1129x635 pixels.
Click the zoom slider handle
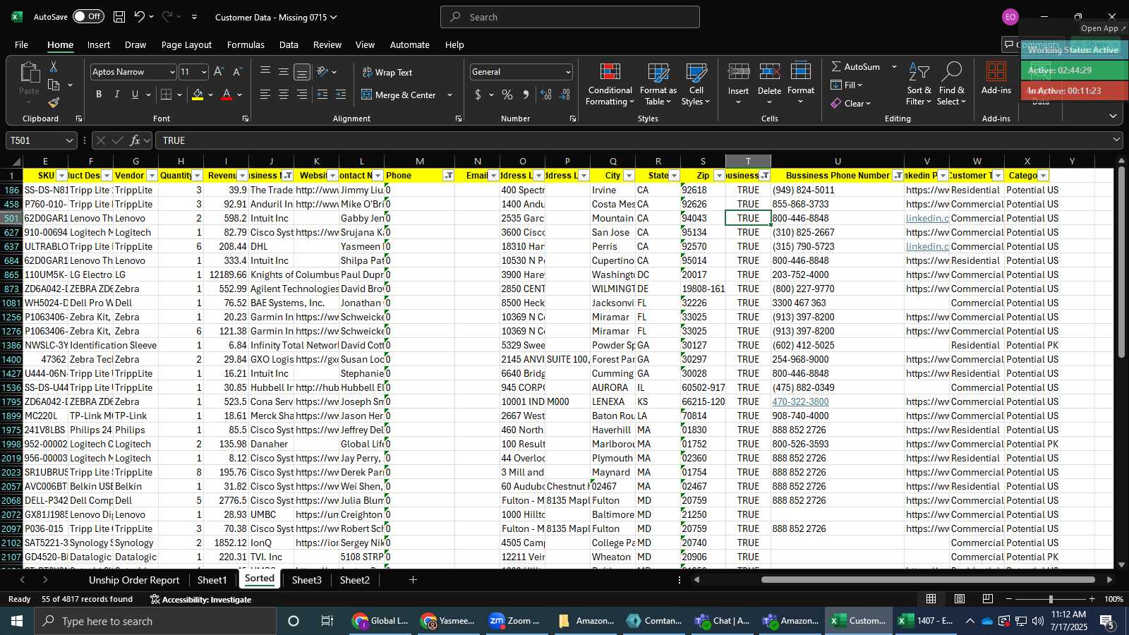pos(1051,599)
